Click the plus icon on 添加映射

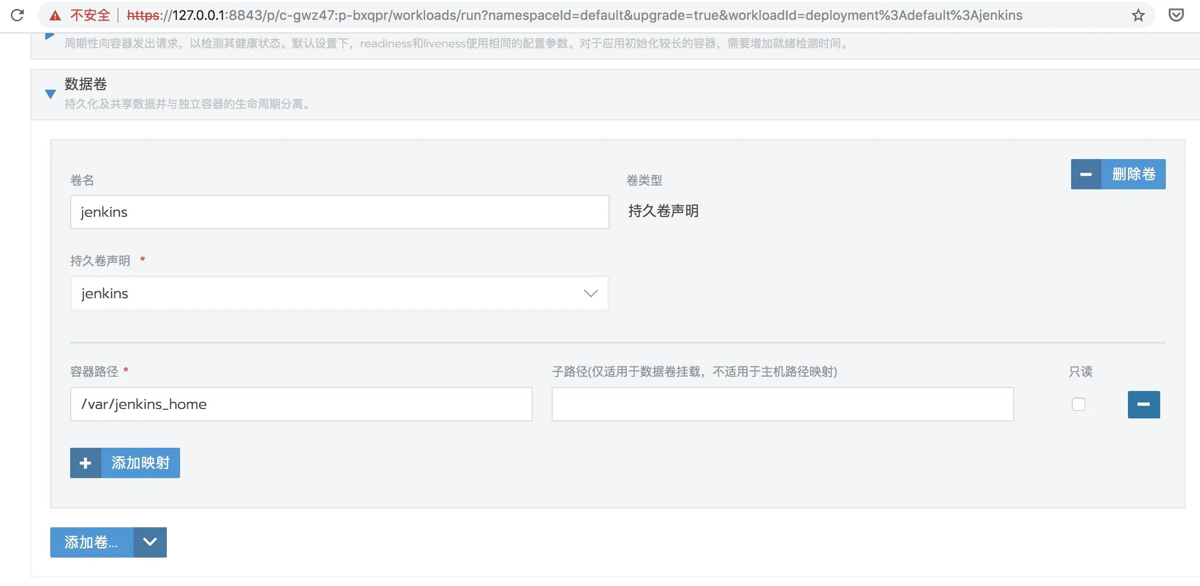85,463
